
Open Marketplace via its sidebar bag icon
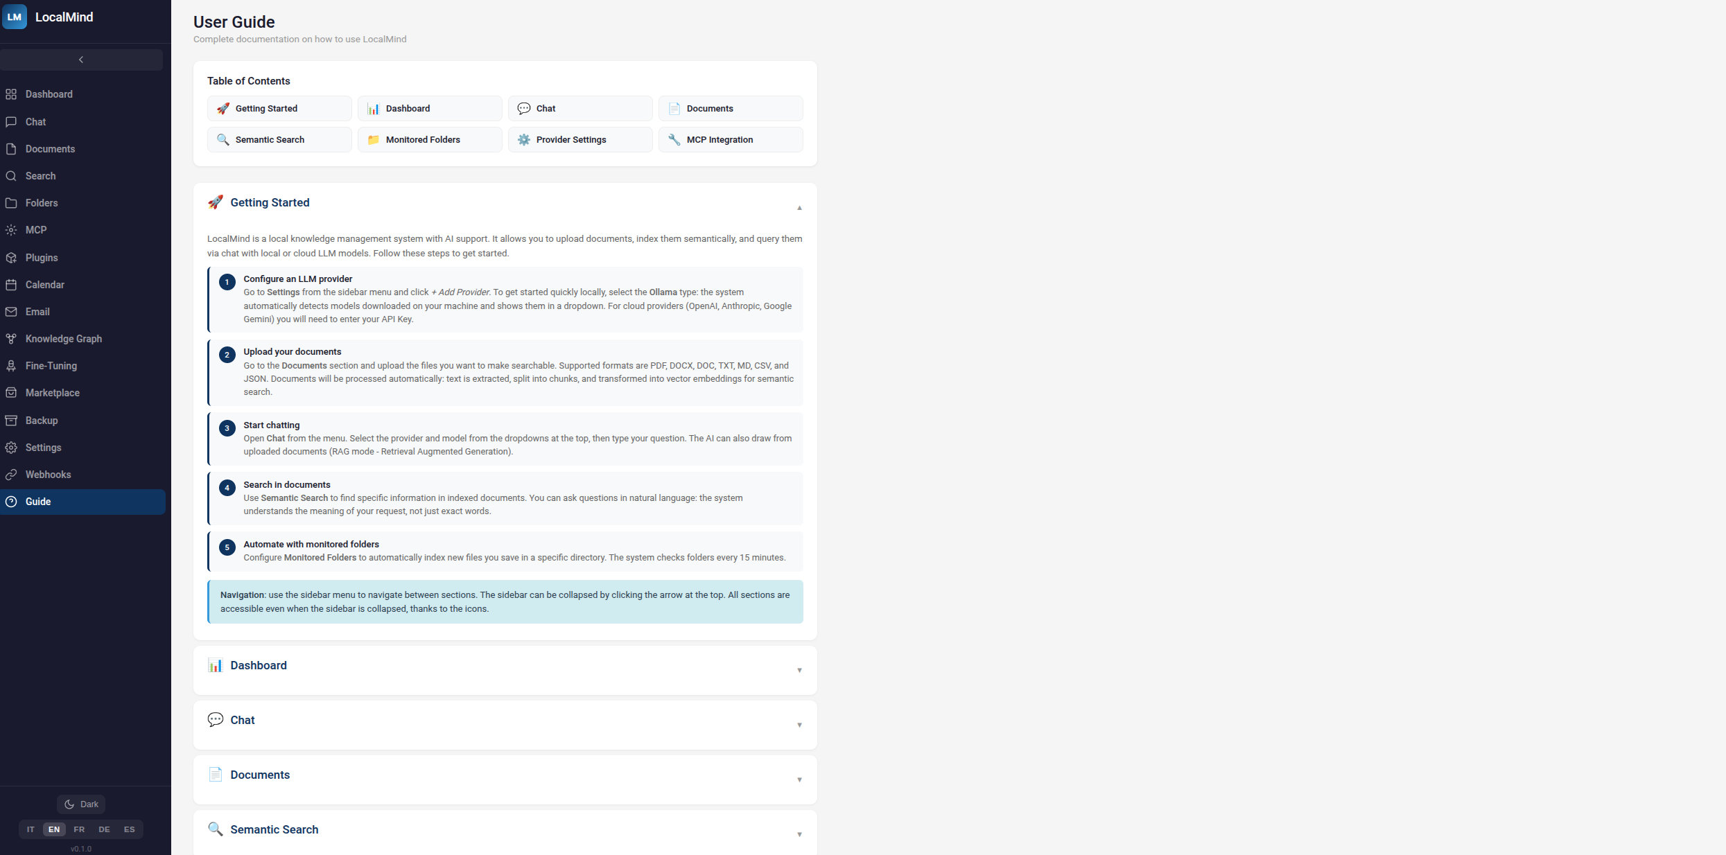tap(11, 393)
